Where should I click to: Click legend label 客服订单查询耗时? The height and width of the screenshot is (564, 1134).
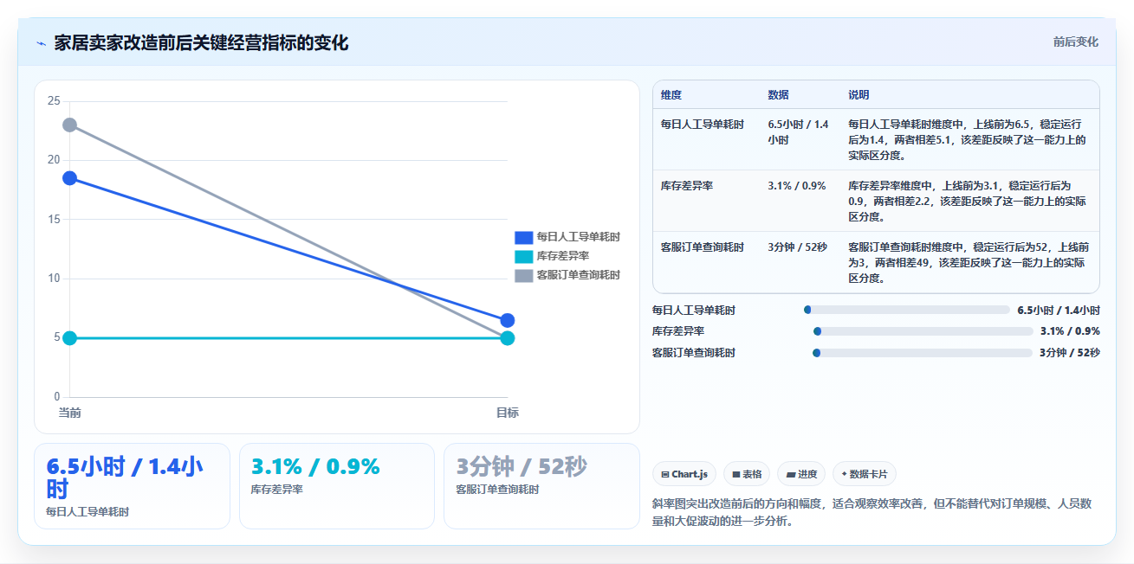(579, 275)
